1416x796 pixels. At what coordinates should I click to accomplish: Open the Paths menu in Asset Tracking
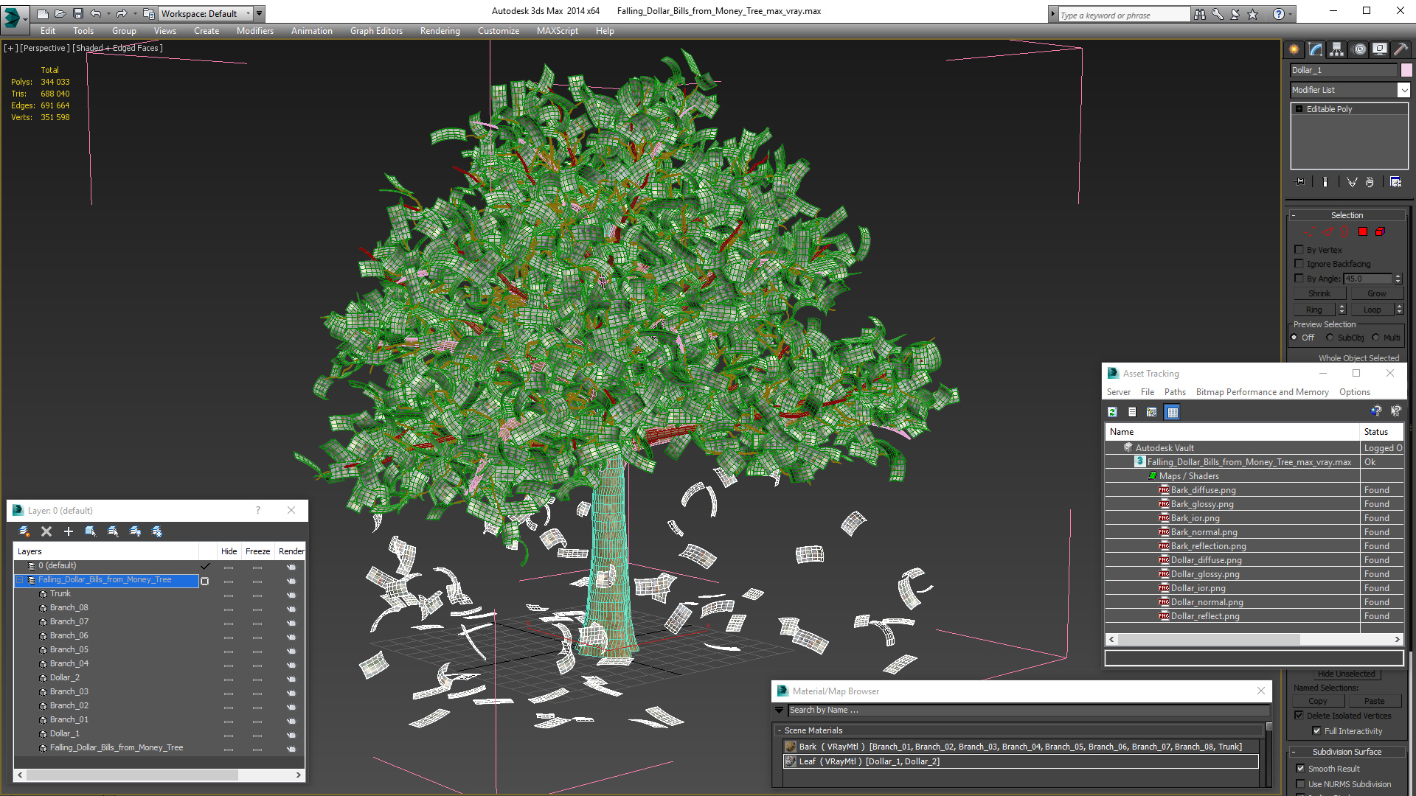click(1175, 392)
